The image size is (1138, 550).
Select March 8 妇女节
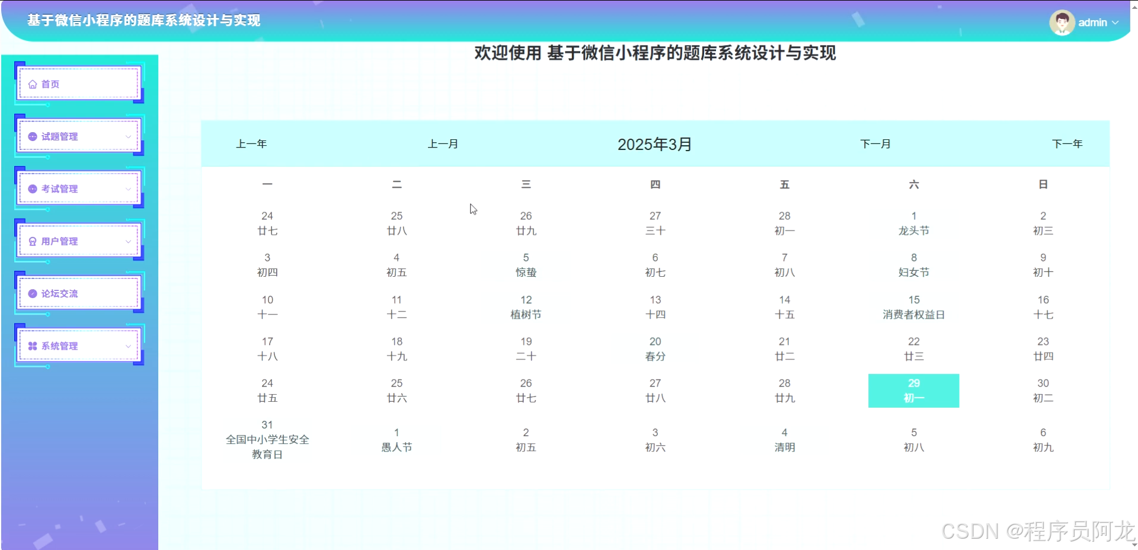(x=914, y=265)
